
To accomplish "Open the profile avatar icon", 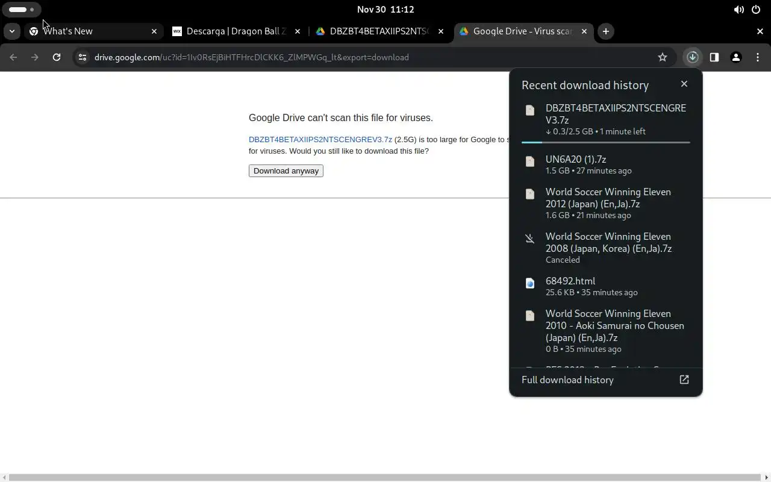I will 736,57.
